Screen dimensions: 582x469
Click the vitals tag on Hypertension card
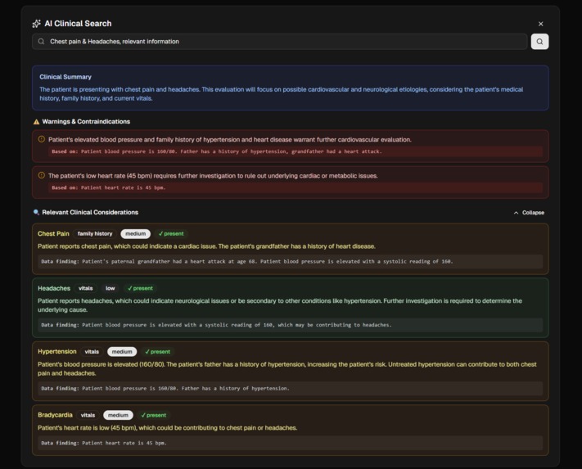92,352
